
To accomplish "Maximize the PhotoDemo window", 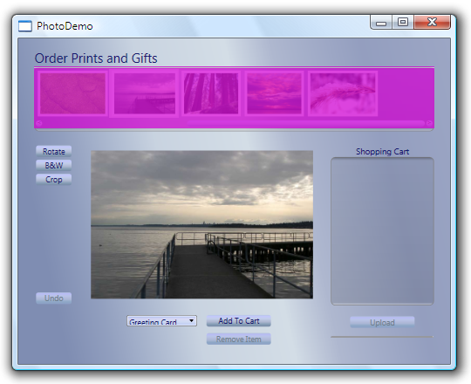I will point(403,23).
